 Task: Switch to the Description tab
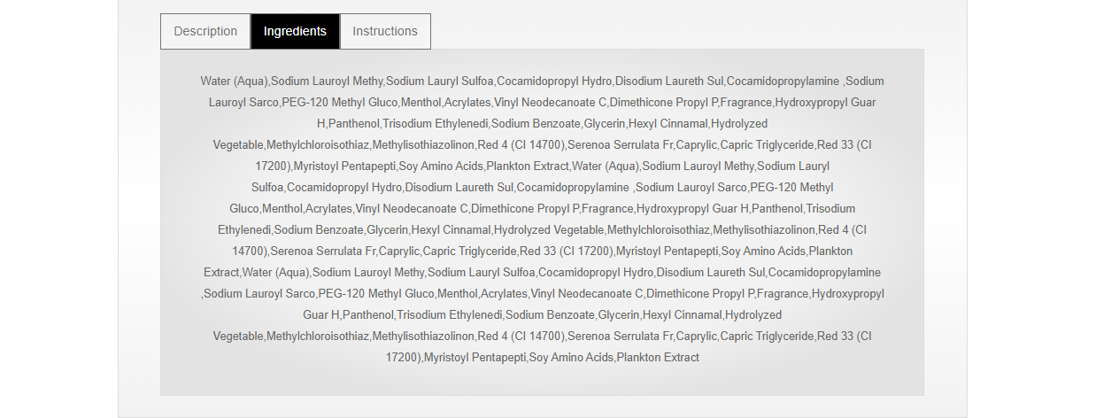(205, 31)
